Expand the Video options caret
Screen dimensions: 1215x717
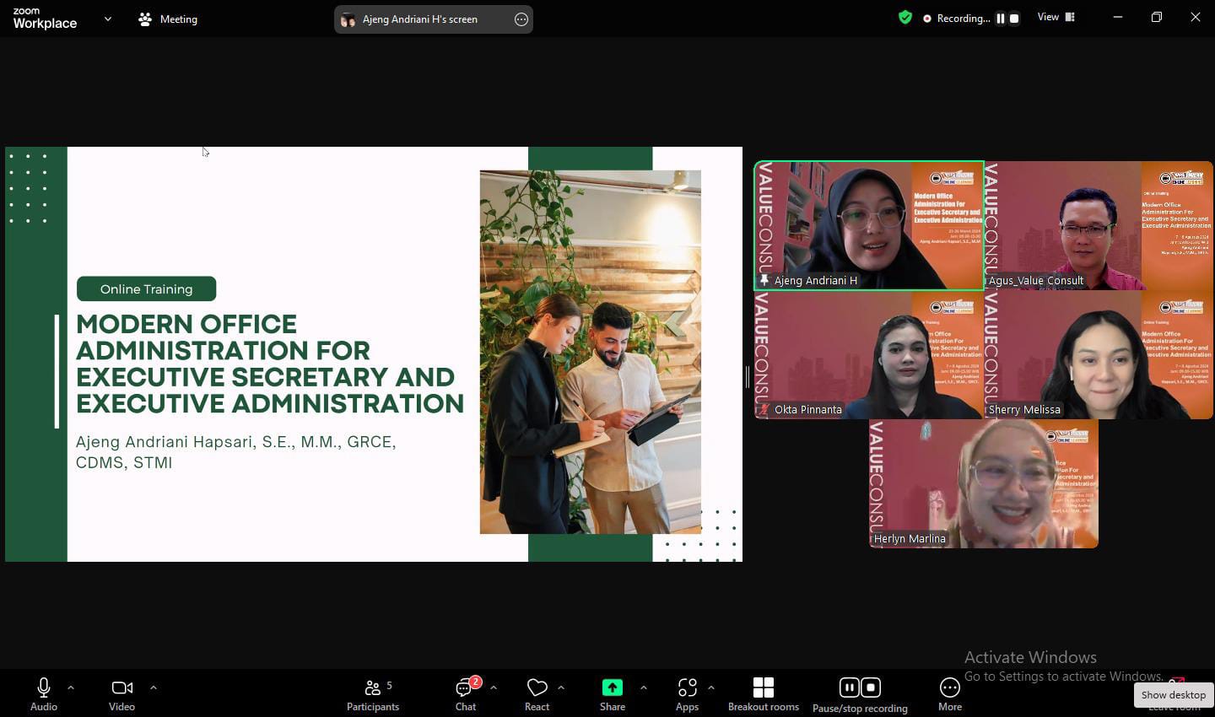click(x=153, y=687)
